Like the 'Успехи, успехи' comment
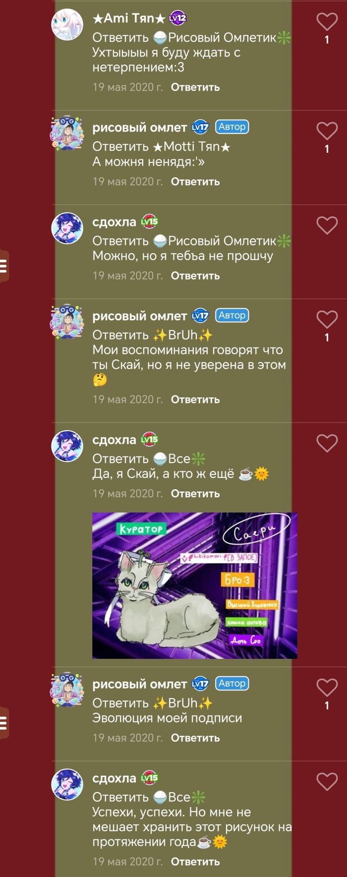Image resolution: width=347 pixels, height=877 pixels. 327,782
